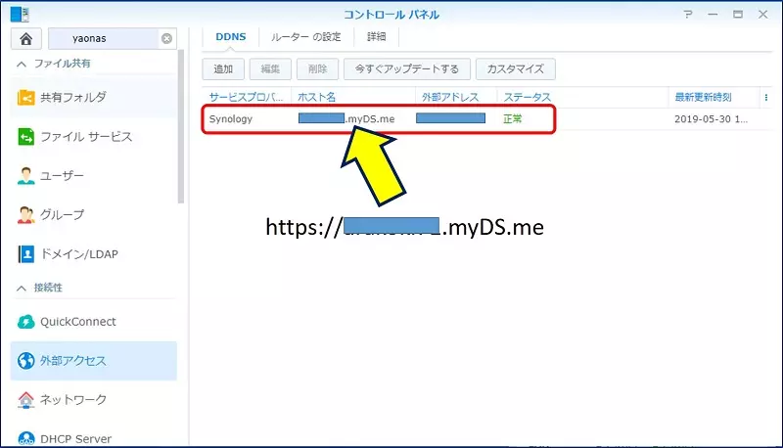Open the User icon (ユーザー)
Screen dimensions: 783x448
point(26,176)
